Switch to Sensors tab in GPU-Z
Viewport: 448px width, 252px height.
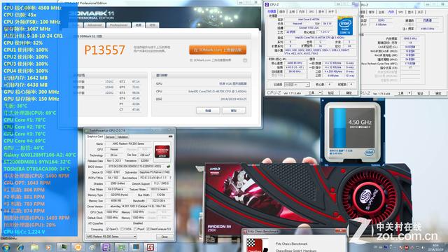pos(110,137)
